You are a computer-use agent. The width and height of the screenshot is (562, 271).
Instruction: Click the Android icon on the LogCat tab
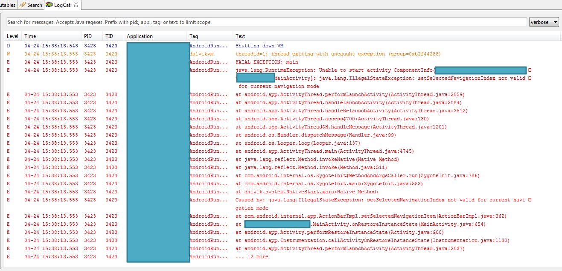pyautogui.click(x=50, y=6)
